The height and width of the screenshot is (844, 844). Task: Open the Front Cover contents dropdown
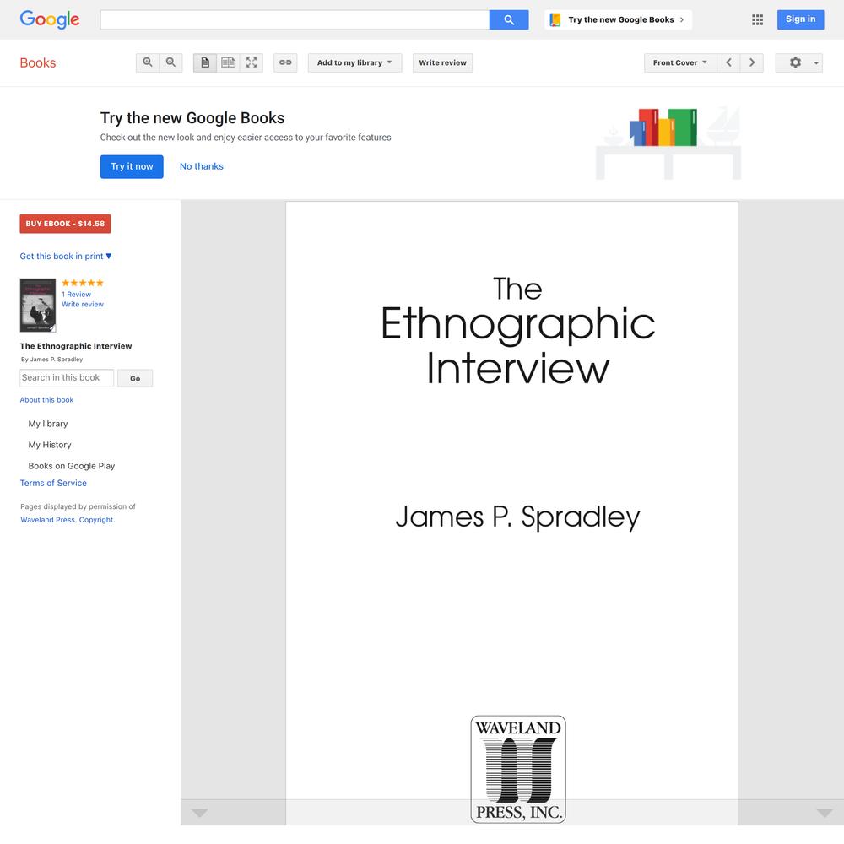[680, 62]
